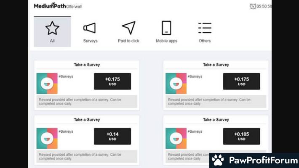The width and height of the screenshot is (299, 168).
Task: Click the PawProfitForum paw logo
Action: (x=218, y=160)
